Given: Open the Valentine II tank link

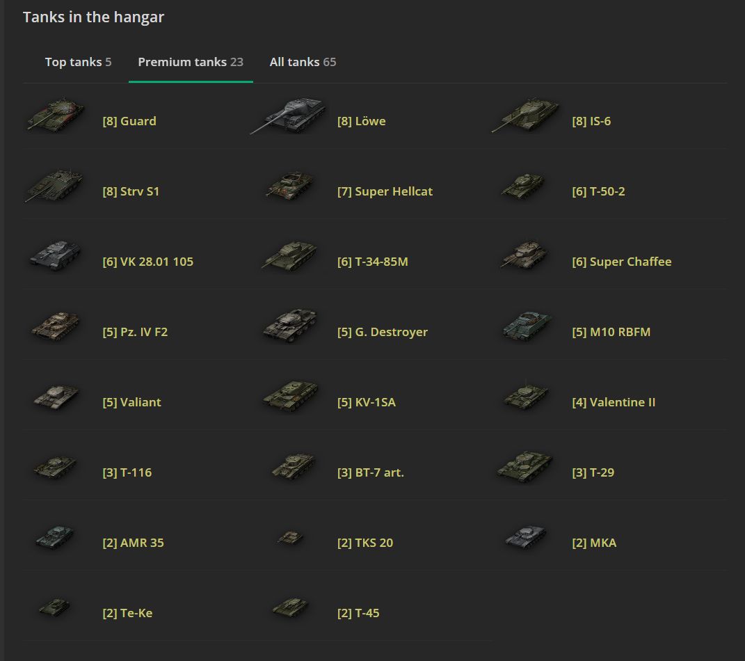Looking at the screenshot, I should (613, 402).
